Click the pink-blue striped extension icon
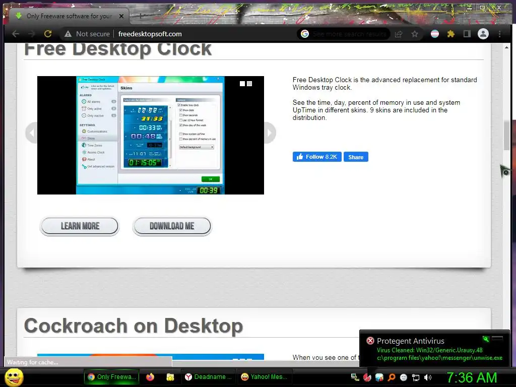Image resolution: width=516 pixels, height=387 pixels. (x=435, y=34)
